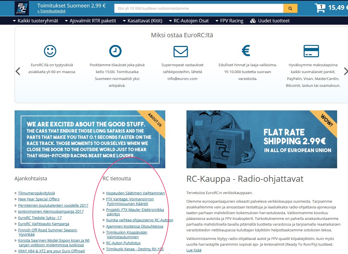Image resolution: width=348 pixels, height=254 pixels.
Task: Open the Toimitustiedot link
Action: [51, 11]
